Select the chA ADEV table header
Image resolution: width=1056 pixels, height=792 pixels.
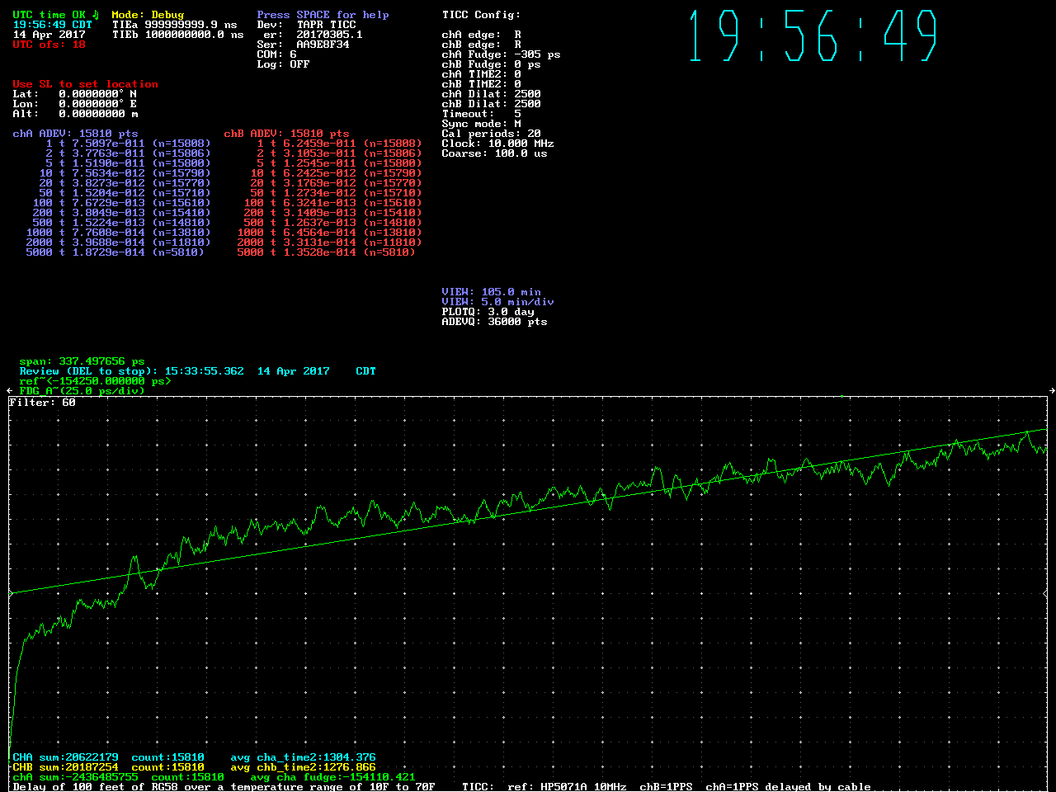(x=75, y=134)
